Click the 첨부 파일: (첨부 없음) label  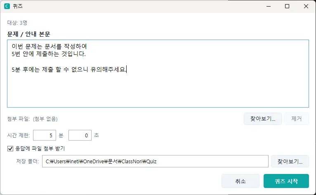click(33, 119)
